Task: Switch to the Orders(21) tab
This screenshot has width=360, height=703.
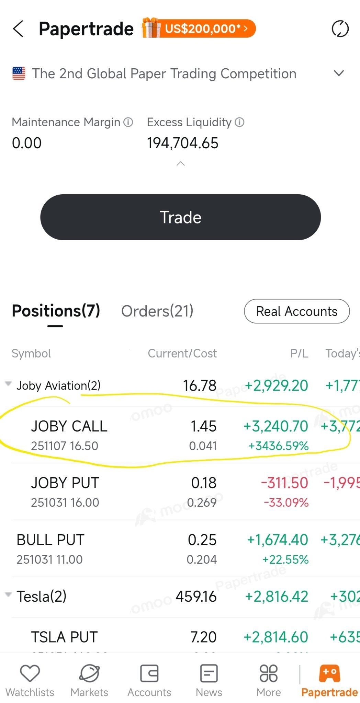Action: coord(157,311)
